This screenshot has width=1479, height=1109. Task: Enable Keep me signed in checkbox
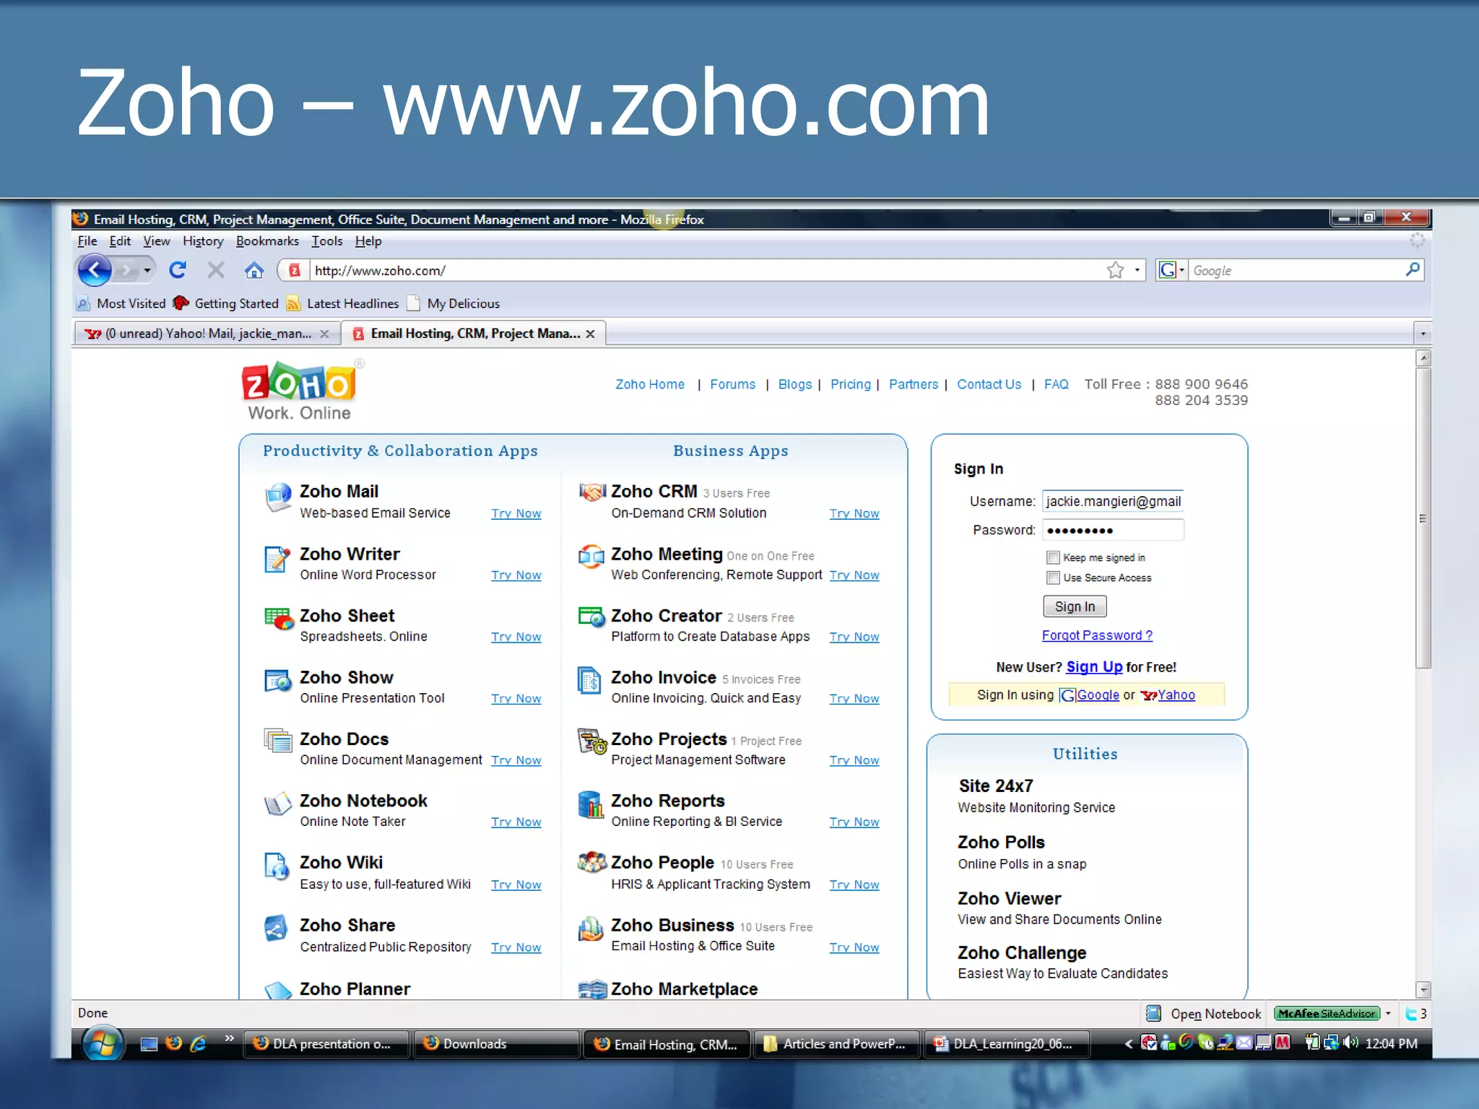point(1053,557)
